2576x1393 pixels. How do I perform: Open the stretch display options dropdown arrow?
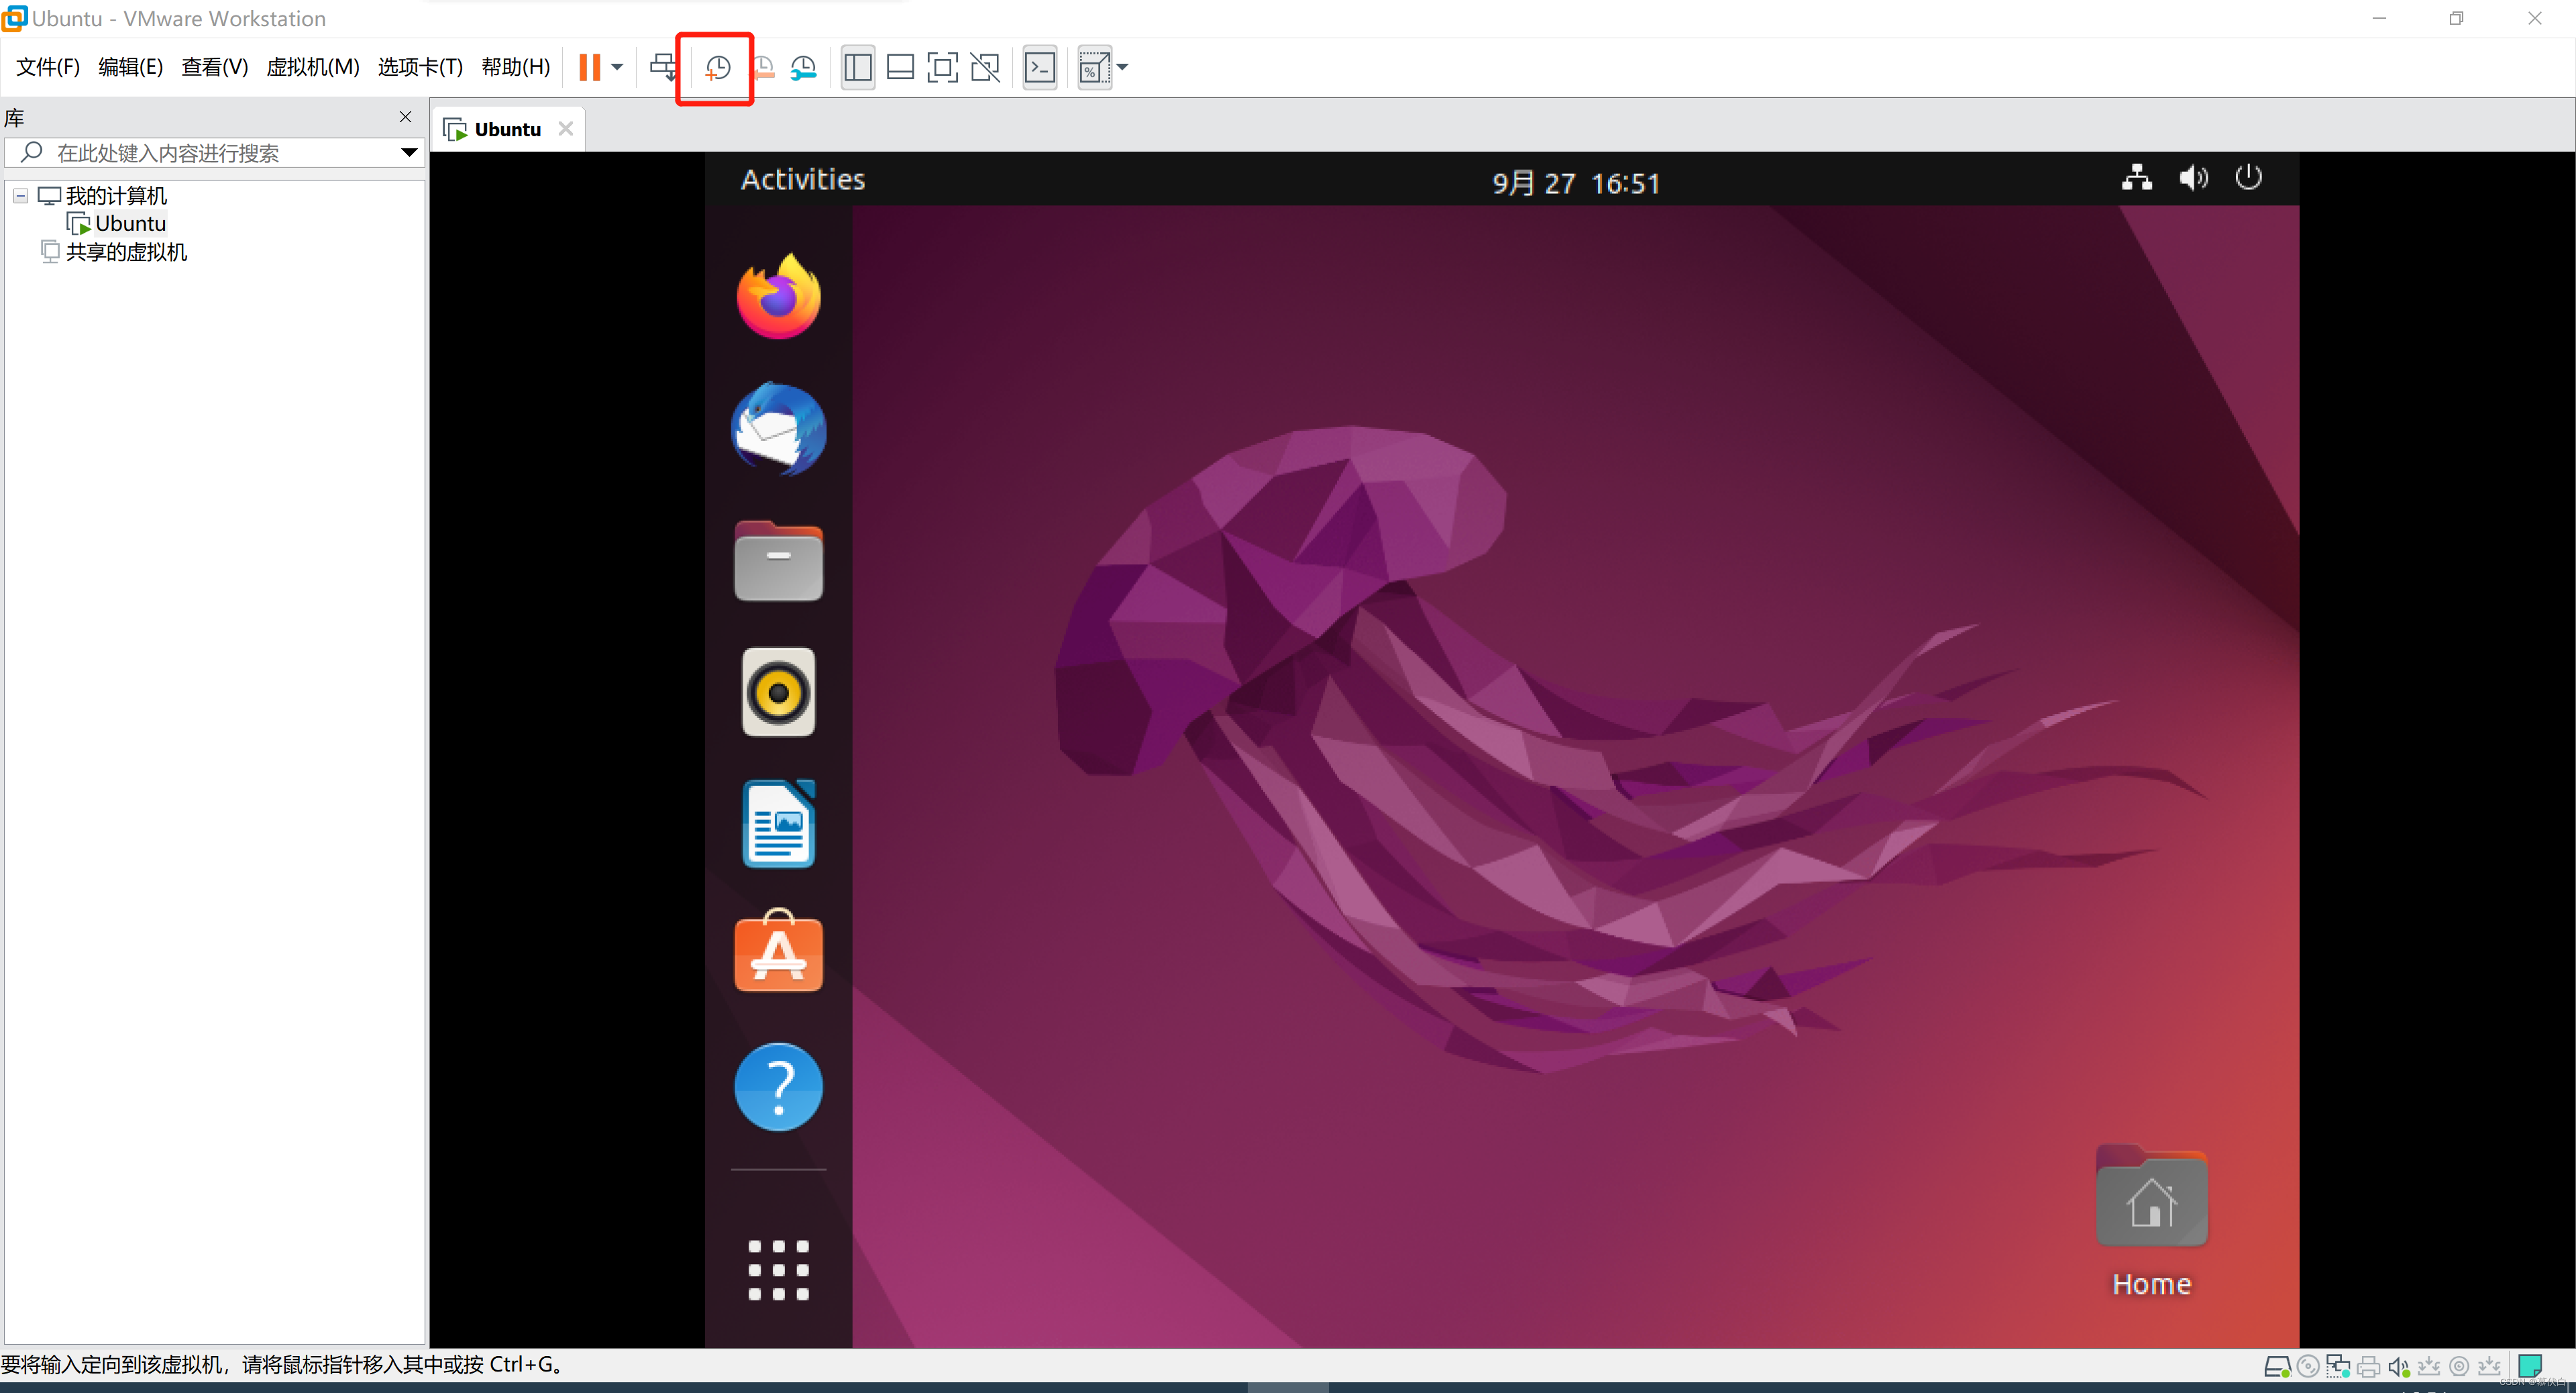(x=1122, y=67)
